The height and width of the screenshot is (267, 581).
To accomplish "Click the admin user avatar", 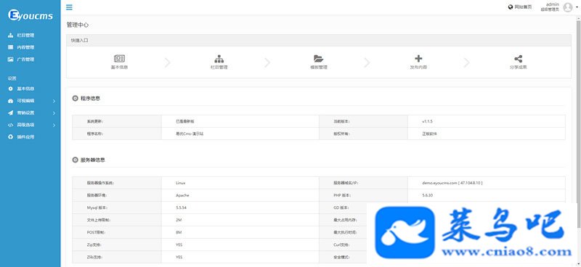I will pos(568,7).
